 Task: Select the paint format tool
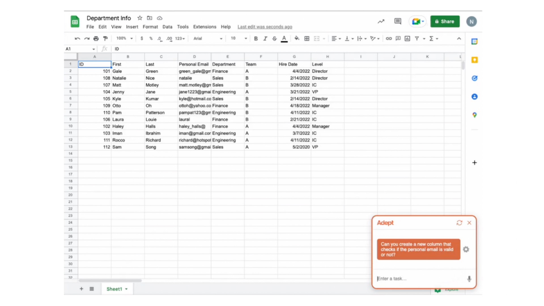[105, 39]
